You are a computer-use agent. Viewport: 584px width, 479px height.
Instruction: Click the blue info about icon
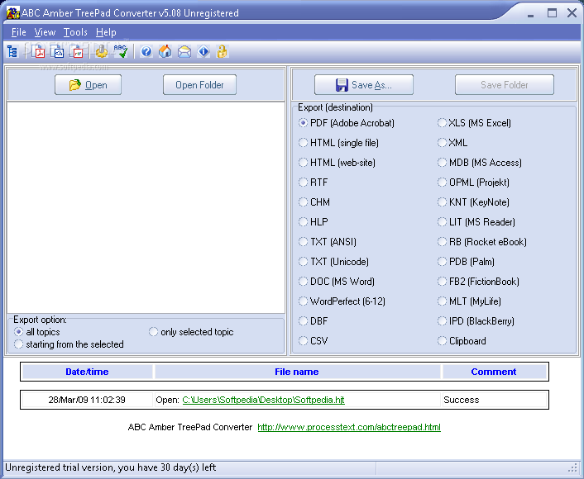[x=203, y=51]
